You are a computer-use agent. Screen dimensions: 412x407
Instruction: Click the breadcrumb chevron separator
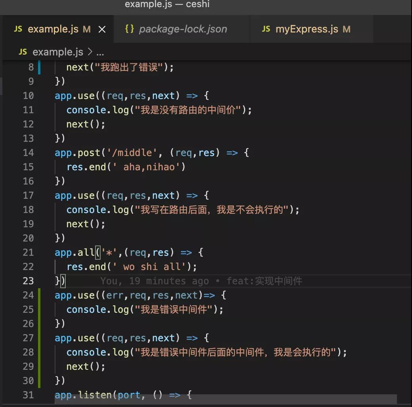point(90,52)
